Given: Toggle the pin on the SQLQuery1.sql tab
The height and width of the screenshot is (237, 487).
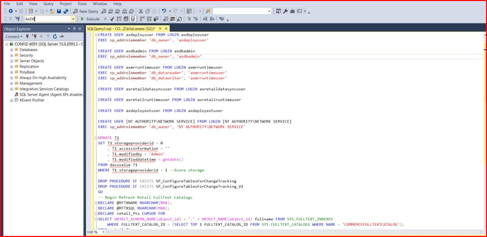Looking at the screenshot, I should [x=160, y=29].
